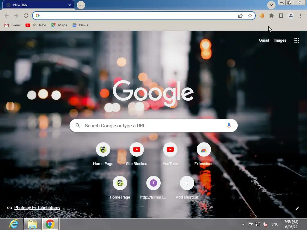The image size is (307, 230).
Task: Bookmark this tab with the star icon
Action: point(250,16)
